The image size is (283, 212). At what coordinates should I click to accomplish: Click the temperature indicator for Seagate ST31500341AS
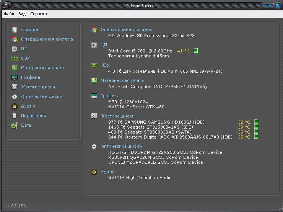pos(256,127)
